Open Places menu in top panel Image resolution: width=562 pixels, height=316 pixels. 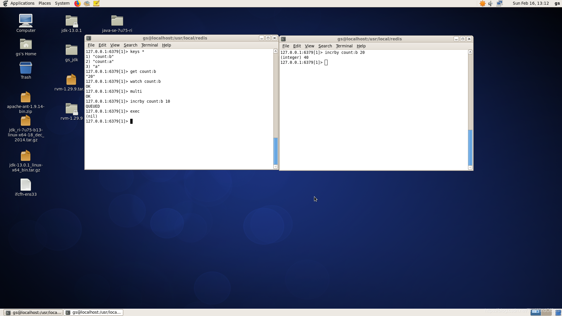tap(45, 3)
